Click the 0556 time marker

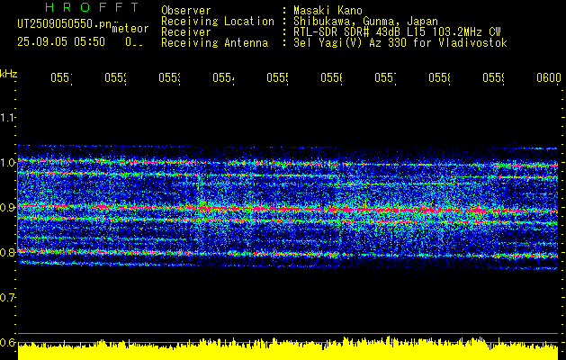(332, 77)
